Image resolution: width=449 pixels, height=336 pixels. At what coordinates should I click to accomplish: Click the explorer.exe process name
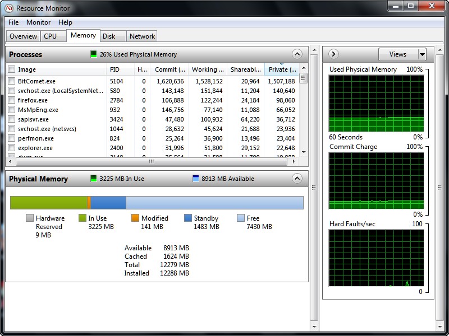pos(35,148)
